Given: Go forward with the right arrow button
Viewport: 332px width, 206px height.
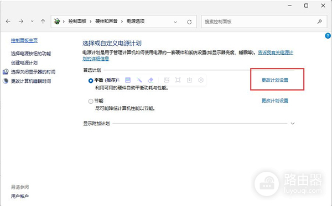Looking at the screenshot, I should point(21,22).
